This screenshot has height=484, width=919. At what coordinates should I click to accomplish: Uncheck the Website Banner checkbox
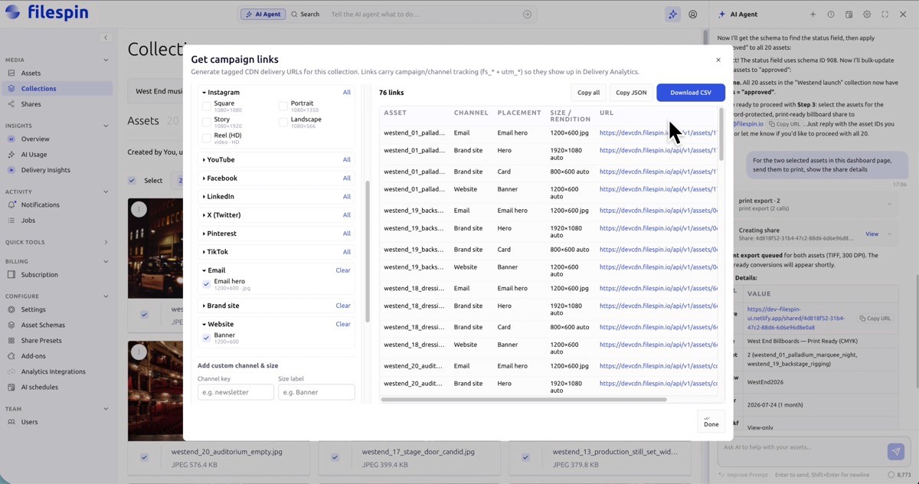(206, 338)
